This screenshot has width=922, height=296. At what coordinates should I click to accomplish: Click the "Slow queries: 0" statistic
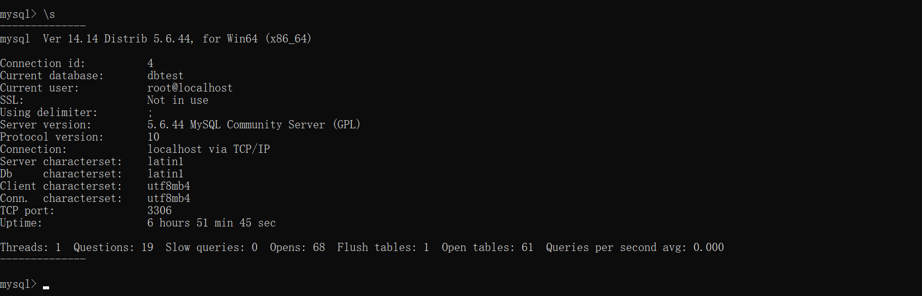(211, 247)
